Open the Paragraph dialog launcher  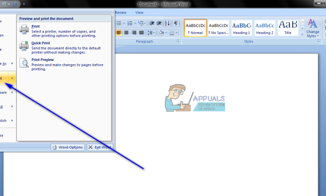[x=178, y=41]
